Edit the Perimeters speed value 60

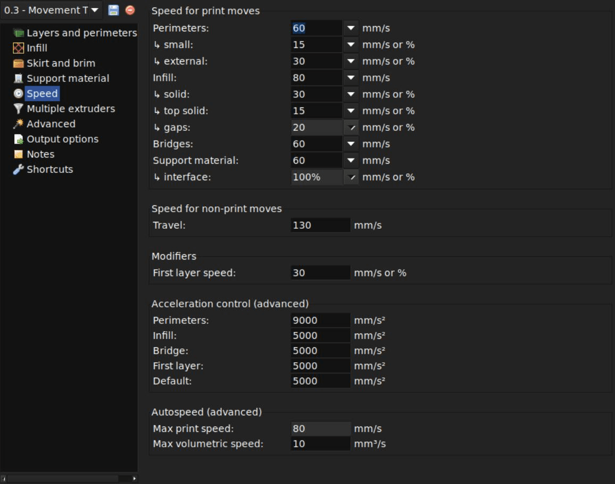coord(317,28)
